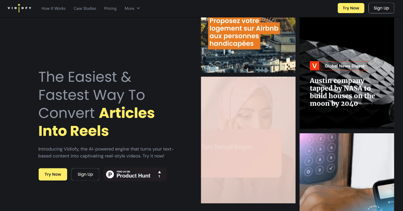Click the Global News Digest label on the thumbnail
403x211 pixels.
pos(344,66)
